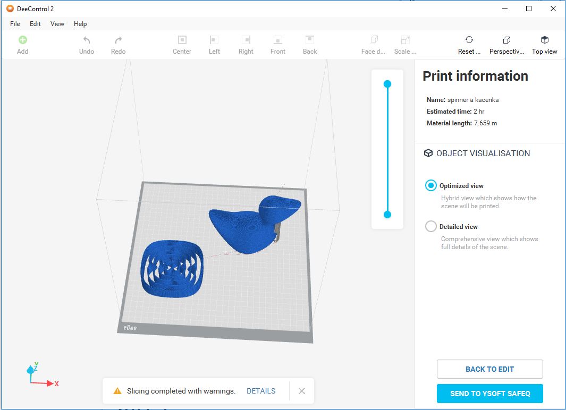Select the Detailed view radio button
The width and height of the screenshot is (566, 410).
click(431, 226)
